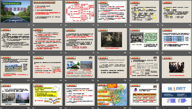Image resolution: width=192 pixels, height=109 pixels.
Task: Open slide 12 thumbnail with blue data table
Action: (x=177, y=39)
